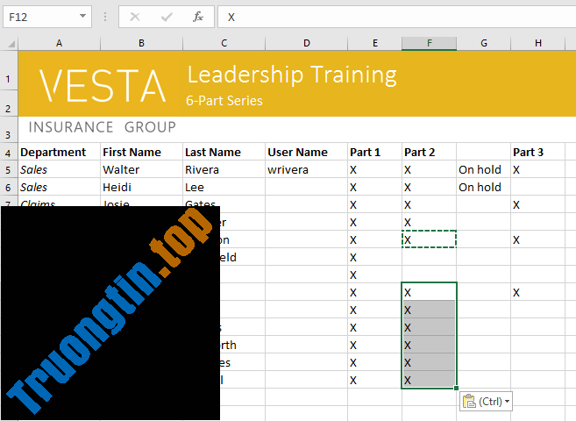Viewport: 576px width, 421px height.
Task: Select column A header
Action: tap(59, 43)
